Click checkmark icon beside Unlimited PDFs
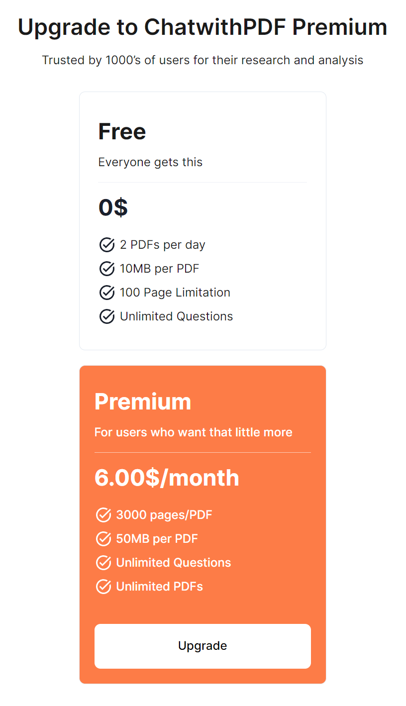The height and width of the screenshot is (706, 406). 103,587
